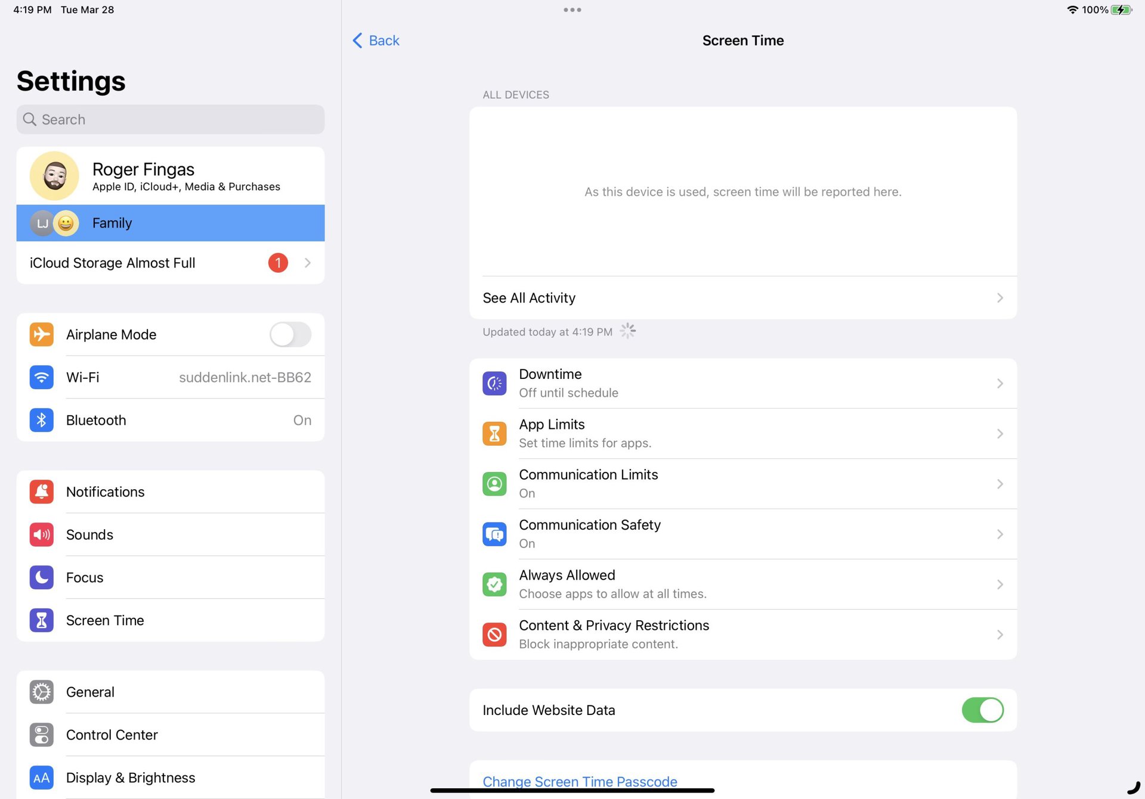Tap the Bluetooth icon in sidebar
This screenshot has width=1145, height=799.
(x=41, y=420)
